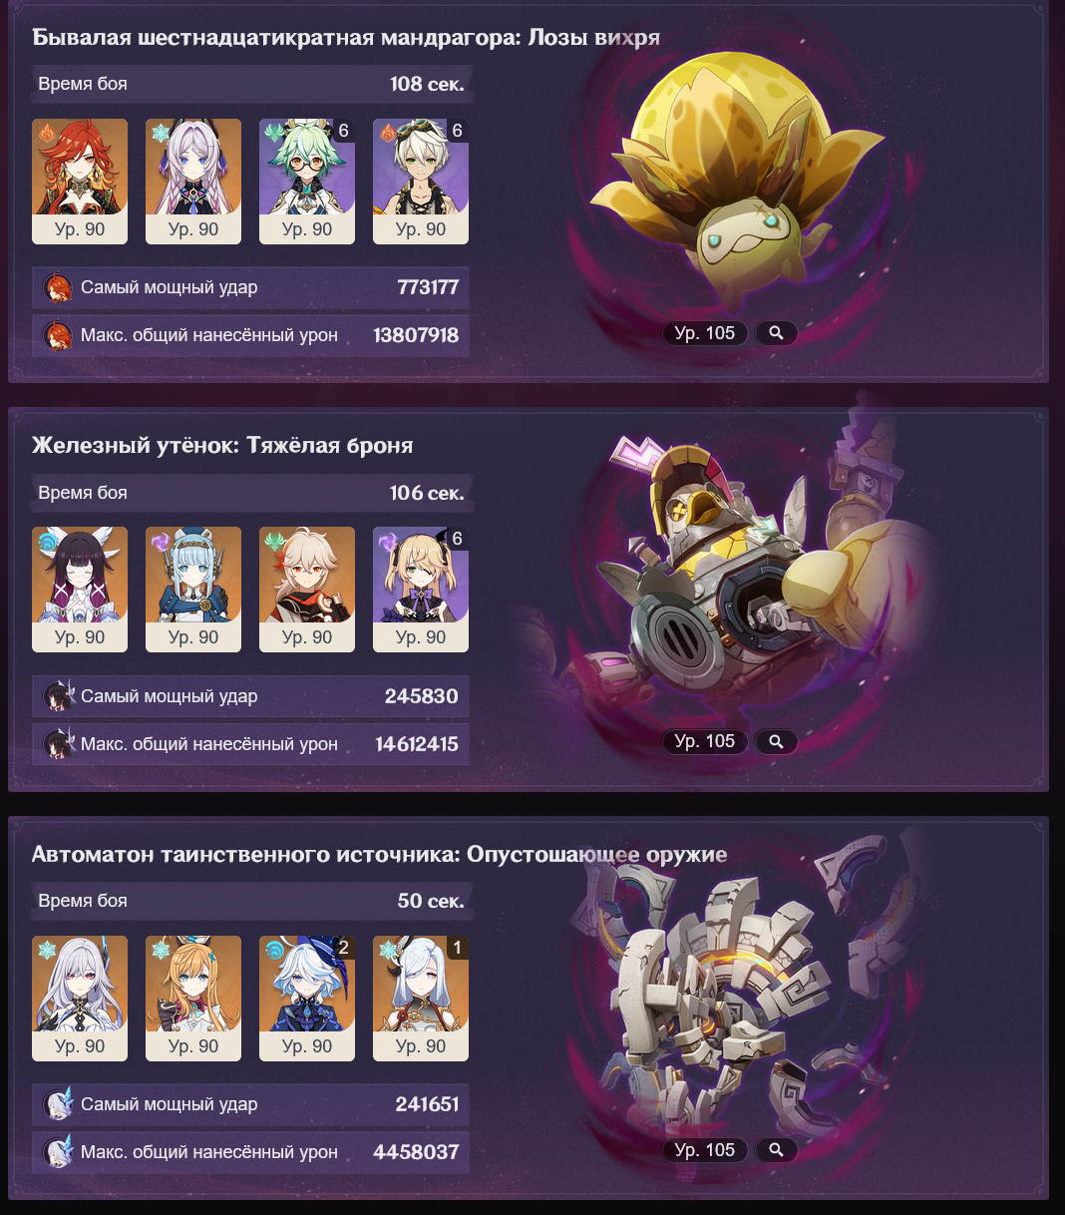Viewport: 1065px width, 1215px height.
Task: Click the blonde witch-hat Electro character portrait
Action: (x=421, y=590)
